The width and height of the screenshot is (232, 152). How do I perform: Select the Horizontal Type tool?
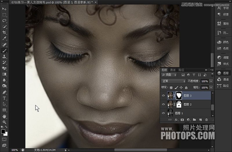click(4, 98)
